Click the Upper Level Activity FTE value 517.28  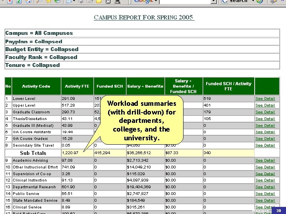(x=68, y=105)
